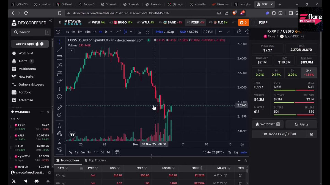Select the brush drawing tool

[x=59, y=81]
